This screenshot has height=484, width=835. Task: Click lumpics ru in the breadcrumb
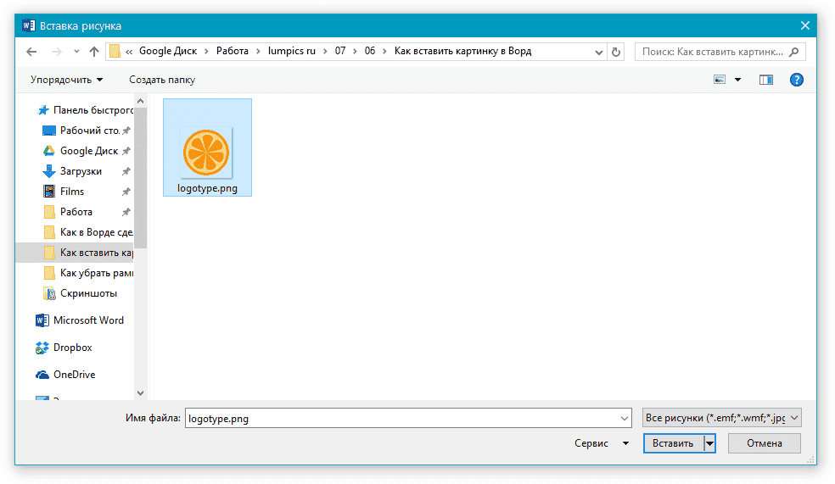tap(291, 51)
